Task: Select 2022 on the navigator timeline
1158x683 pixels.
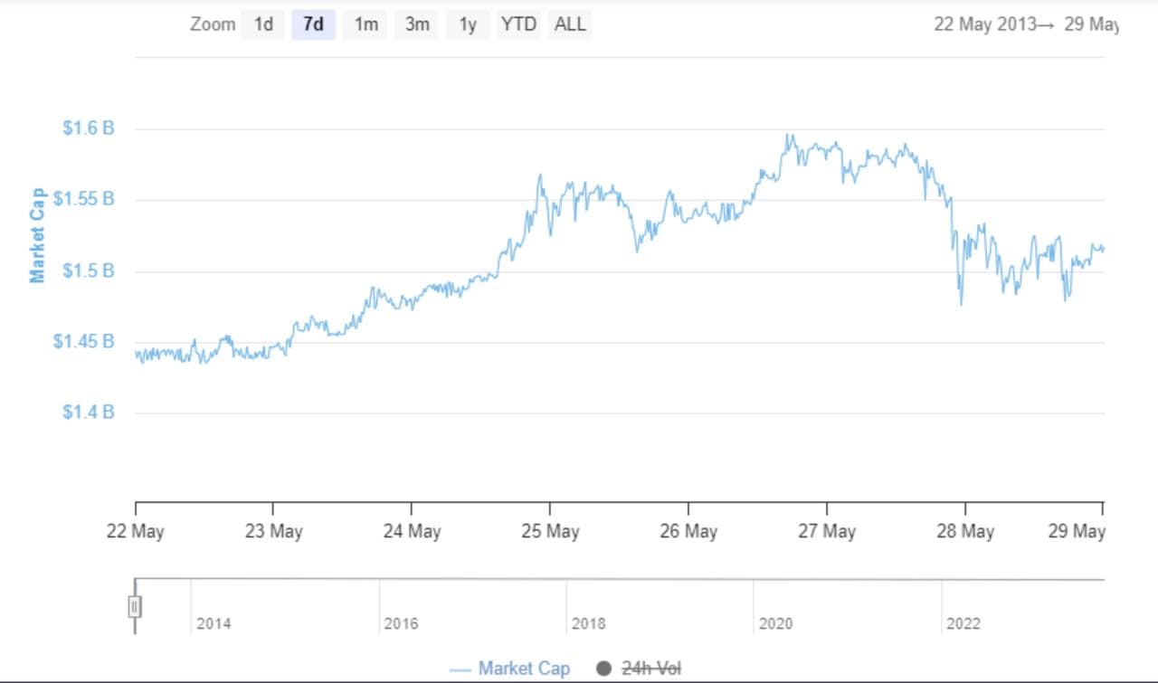Action: point(963,623)
